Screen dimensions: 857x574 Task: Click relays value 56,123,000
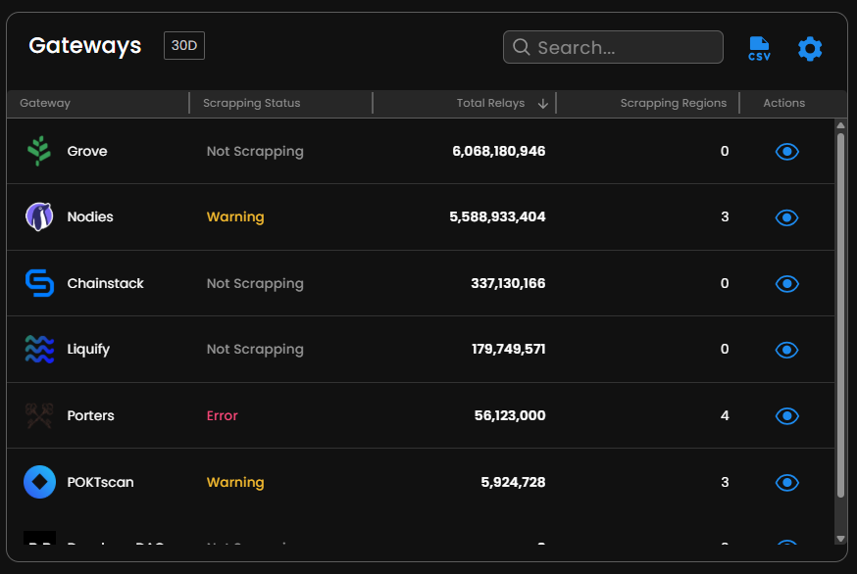(509, 415)
